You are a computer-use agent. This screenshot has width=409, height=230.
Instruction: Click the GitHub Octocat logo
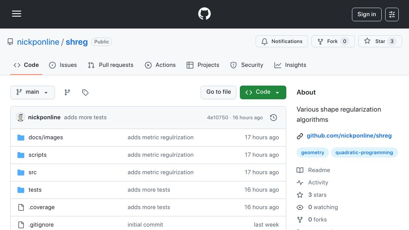(x=204, y=14)
